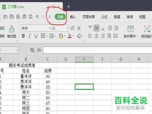
Task: Undo the last action
Action: pos(37,17)
